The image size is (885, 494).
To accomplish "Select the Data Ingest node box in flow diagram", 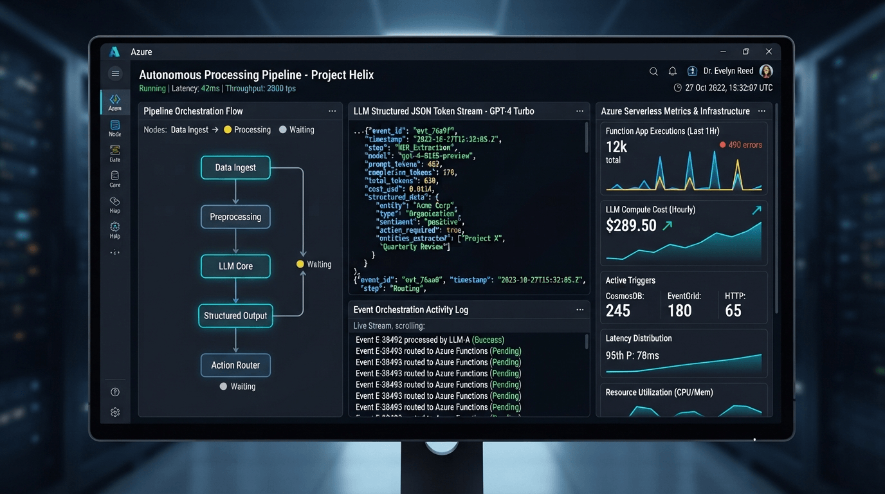I will pos(235,167).
